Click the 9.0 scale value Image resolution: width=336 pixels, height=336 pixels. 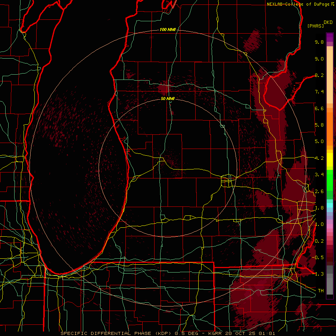(319, 59)
